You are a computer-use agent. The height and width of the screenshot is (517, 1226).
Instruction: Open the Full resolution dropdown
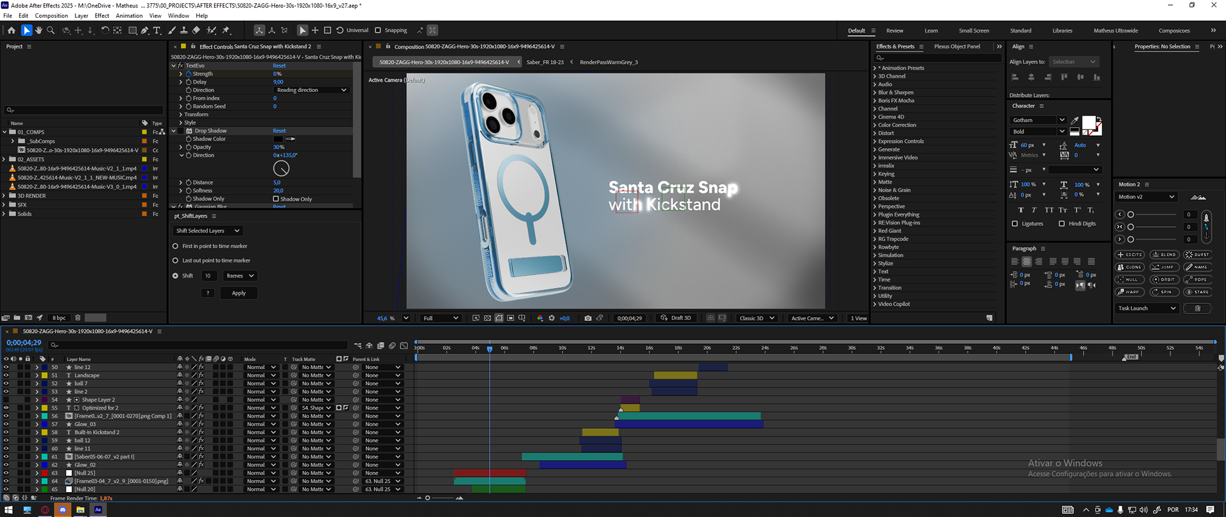440,318
